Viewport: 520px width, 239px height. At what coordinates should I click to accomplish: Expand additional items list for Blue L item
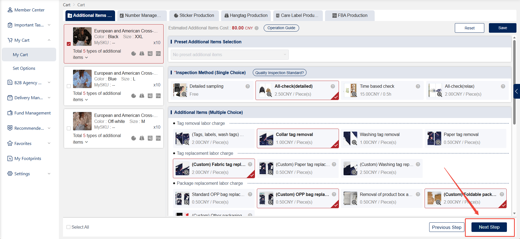pyautogui.click(x=86, y=100)
